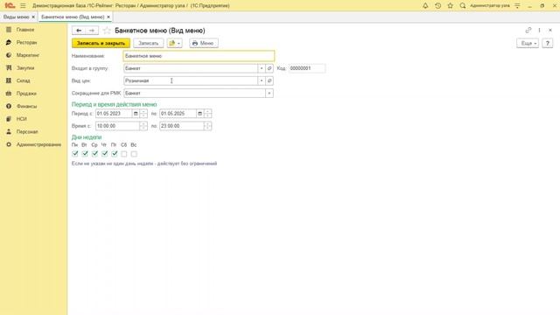Screen dimensions: 560x315
Task: Go back with the left arrow
Action: click(x=79, y=31)
